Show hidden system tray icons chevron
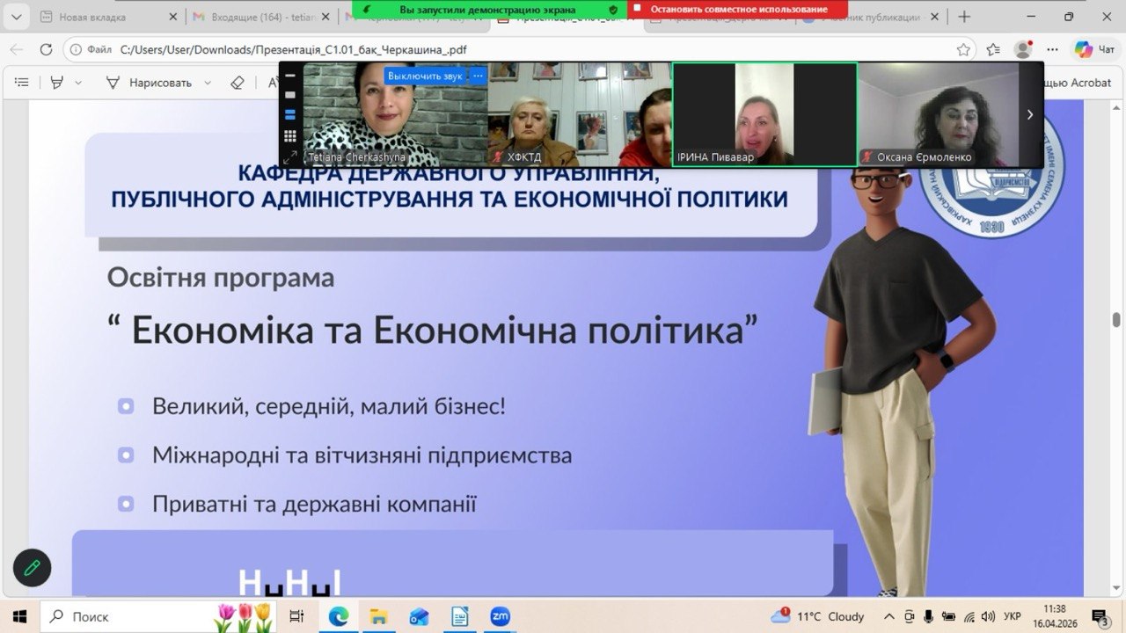Viewport: 1126px width, 633px height. pos(889,616)
